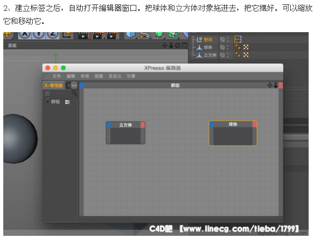Click the 空白 layer square icon
313x238 pixels.
coord(222,40)
